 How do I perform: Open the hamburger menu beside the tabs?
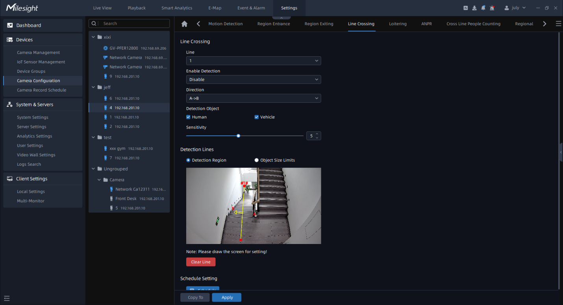(x=558, y=24)
